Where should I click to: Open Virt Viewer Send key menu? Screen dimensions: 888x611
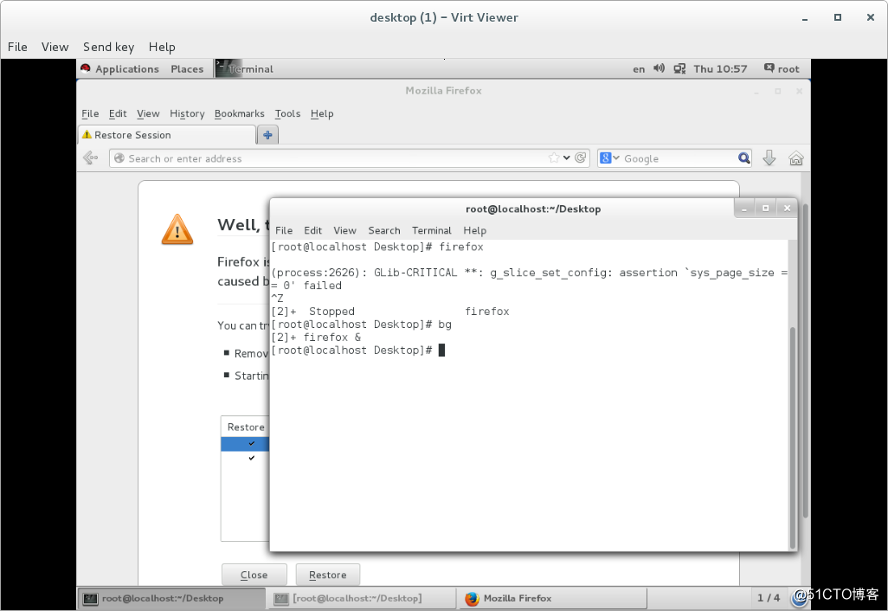[x=109, y=47]
